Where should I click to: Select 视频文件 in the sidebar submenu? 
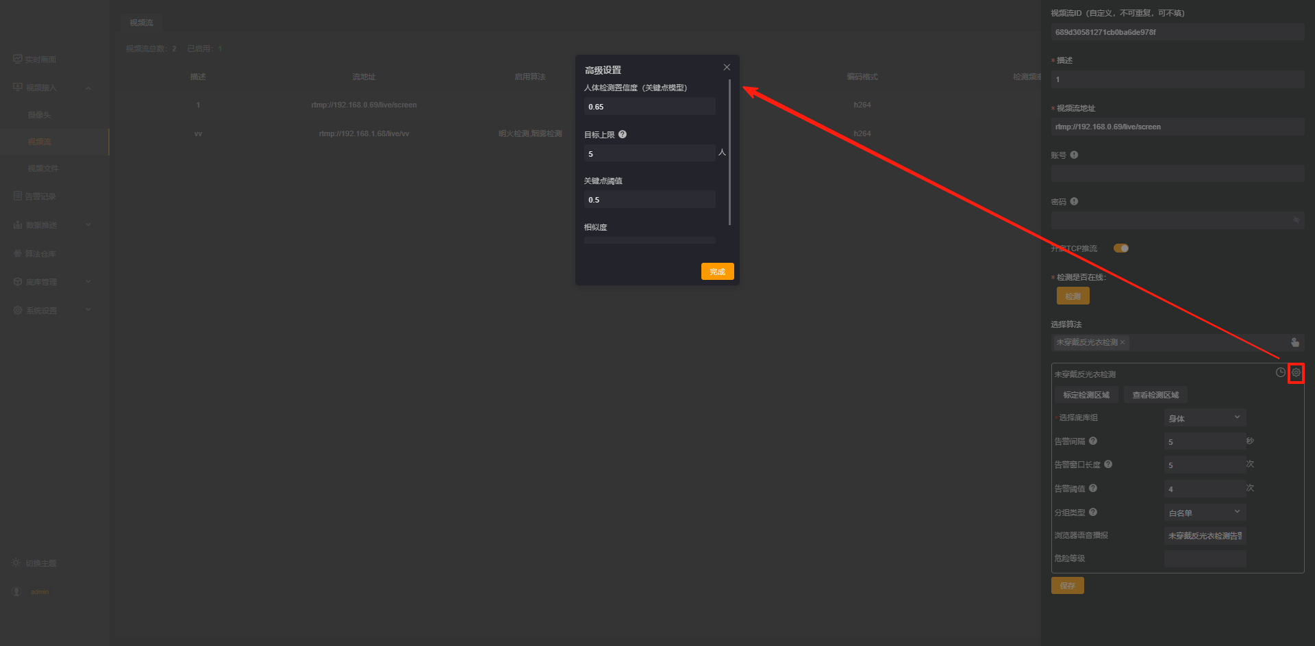point(43,168)
